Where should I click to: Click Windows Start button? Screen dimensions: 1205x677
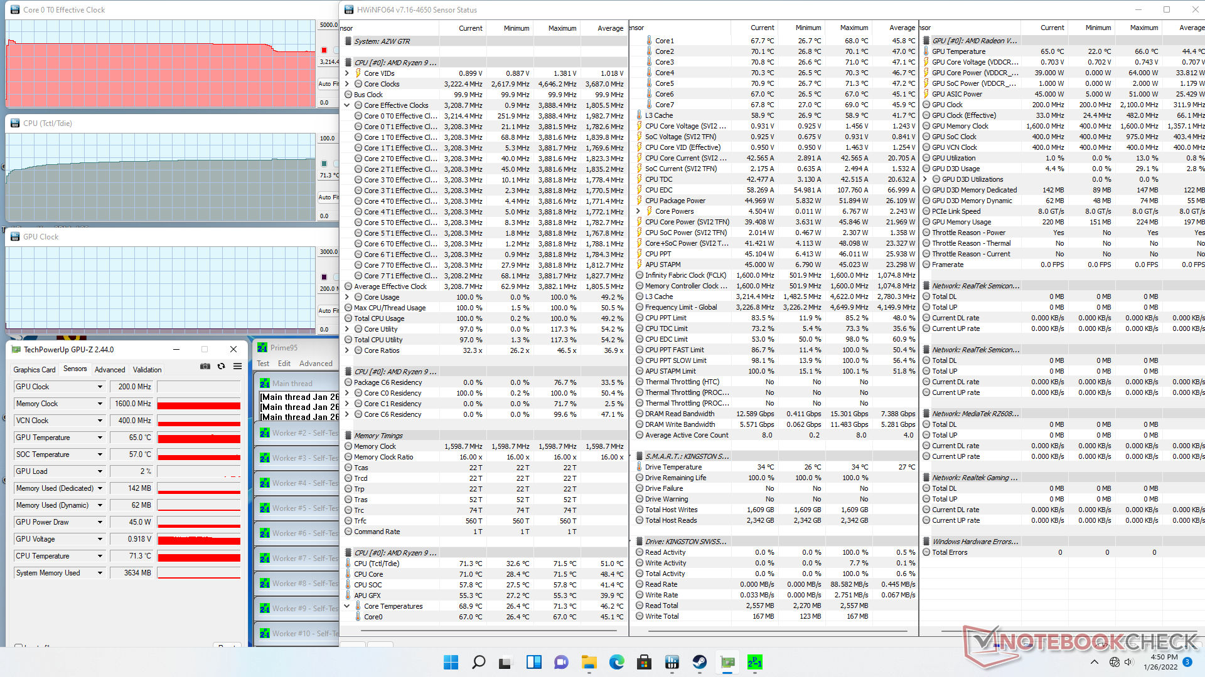tap(451, 662)
